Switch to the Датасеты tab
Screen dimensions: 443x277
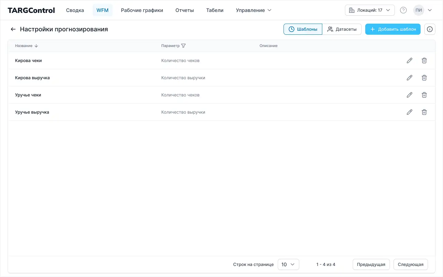pyautogui.click(x=342, y=29)
